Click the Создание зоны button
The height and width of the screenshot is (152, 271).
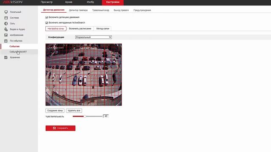pyautogui.click(x=55, y=111)
